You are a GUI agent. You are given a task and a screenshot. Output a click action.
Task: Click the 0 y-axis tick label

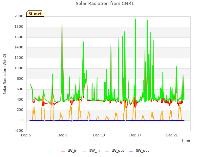coord(22,120)
